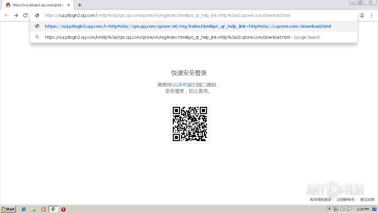The width and height of the screenshot is (378, 213).
Task: Open media player from taskbar
Action: click(43, 209)
